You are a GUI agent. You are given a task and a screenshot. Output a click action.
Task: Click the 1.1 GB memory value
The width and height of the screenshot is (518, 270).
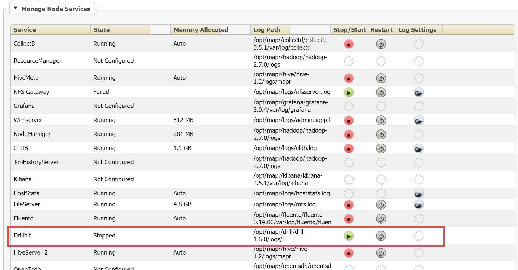182,148
